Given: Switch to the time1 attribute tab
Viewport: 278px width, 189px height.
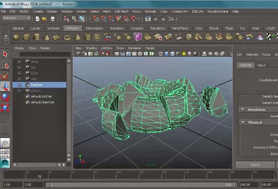Looking at the screenshot, I should tap(262, 65).
